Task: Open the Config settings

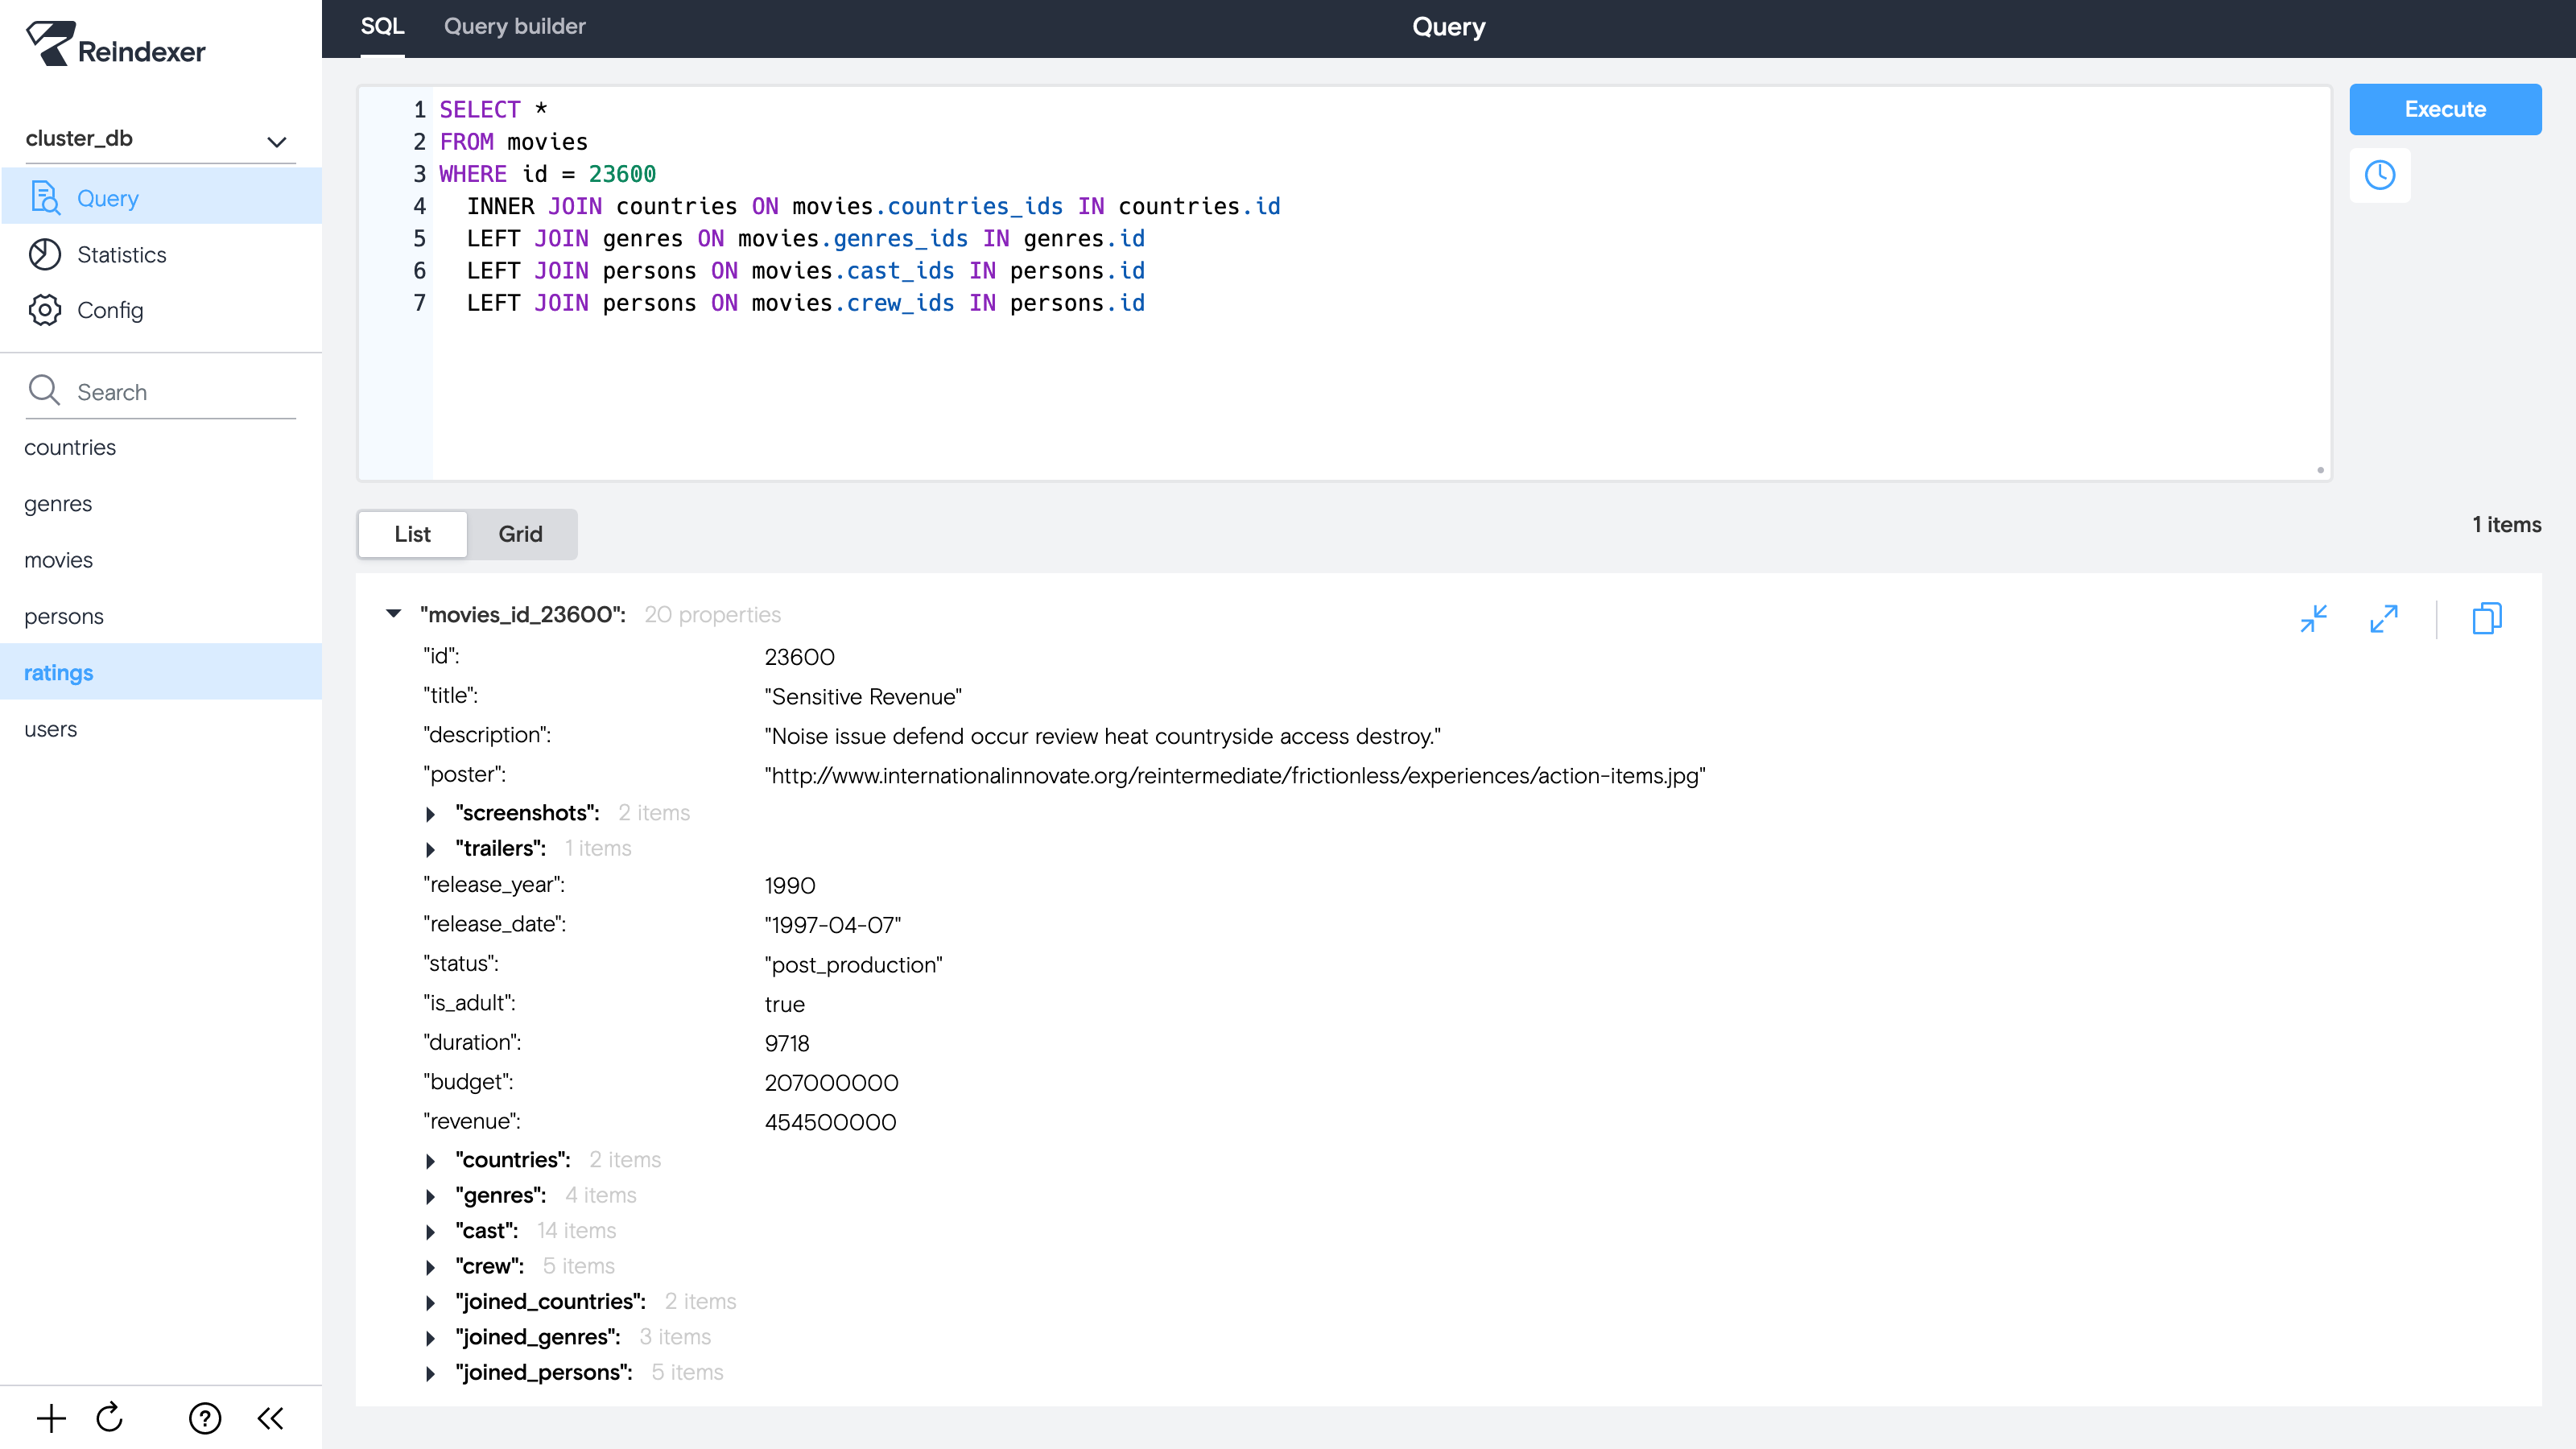Action: 112,310
